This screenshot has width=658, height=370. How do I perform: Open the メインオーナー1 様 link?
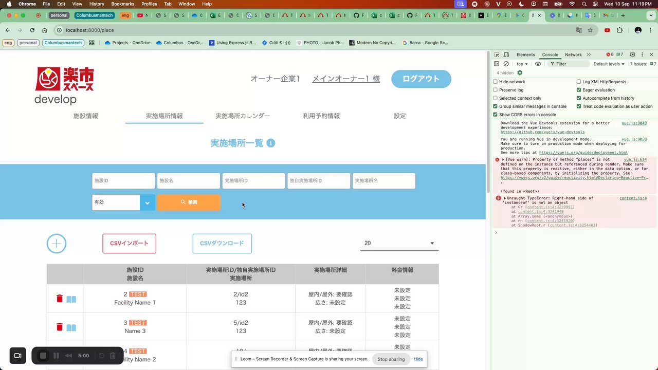[346, 79]
